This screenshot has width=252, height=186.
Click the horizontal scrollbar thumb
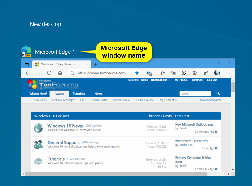116,174
